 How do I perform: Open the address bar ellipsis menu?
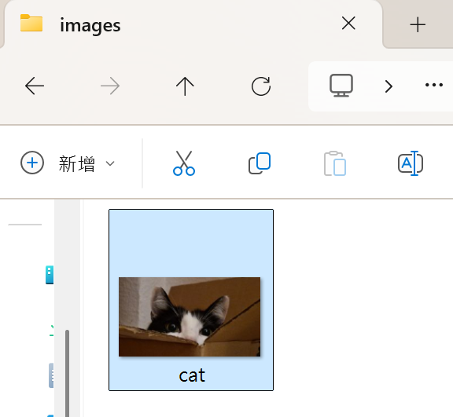(434, 85)
